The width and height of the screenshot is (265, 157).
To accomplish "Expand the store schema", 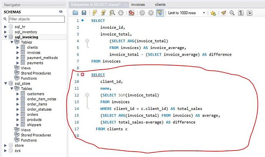I will 5,146.
